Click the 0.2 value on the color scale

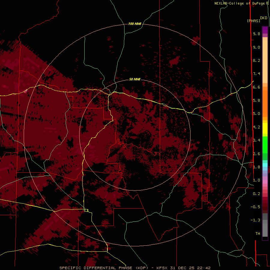256,194
